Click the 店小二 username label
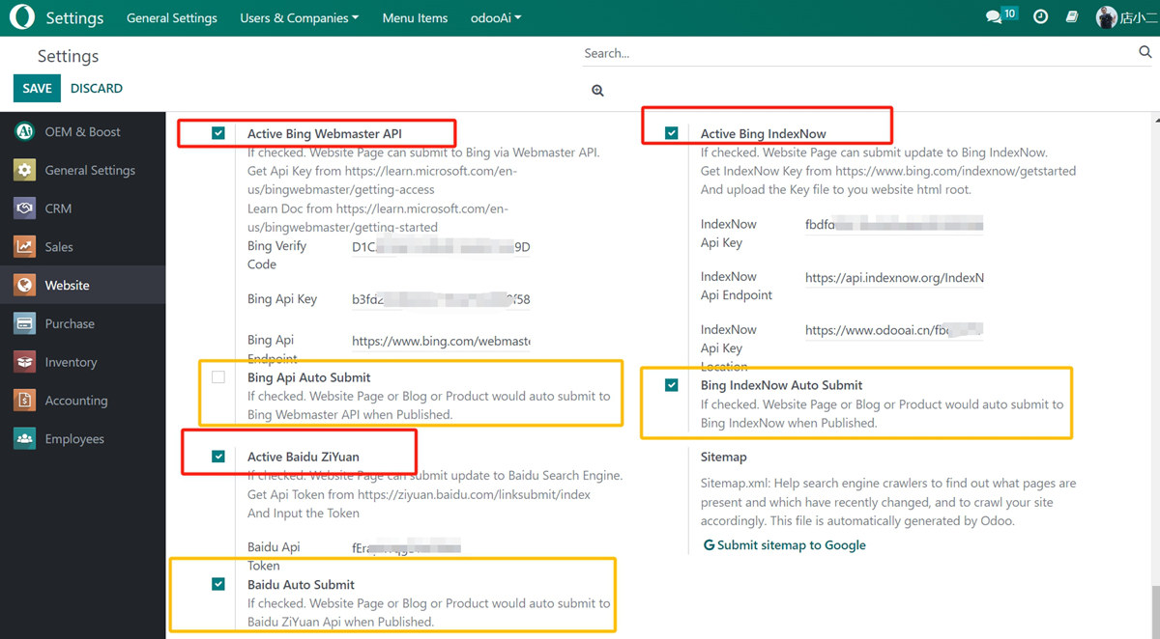This screenshot has height=639, width=1160. point(1138,18)
